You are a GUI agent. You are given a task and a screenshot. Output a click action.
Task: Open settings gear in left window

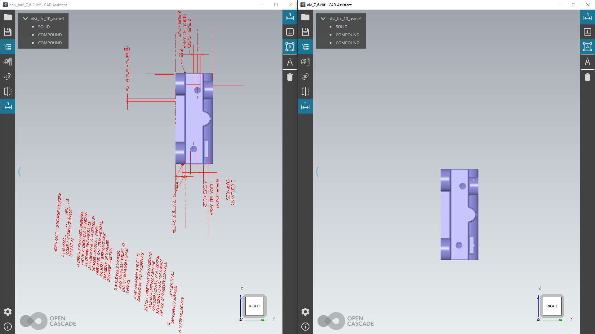8,312
